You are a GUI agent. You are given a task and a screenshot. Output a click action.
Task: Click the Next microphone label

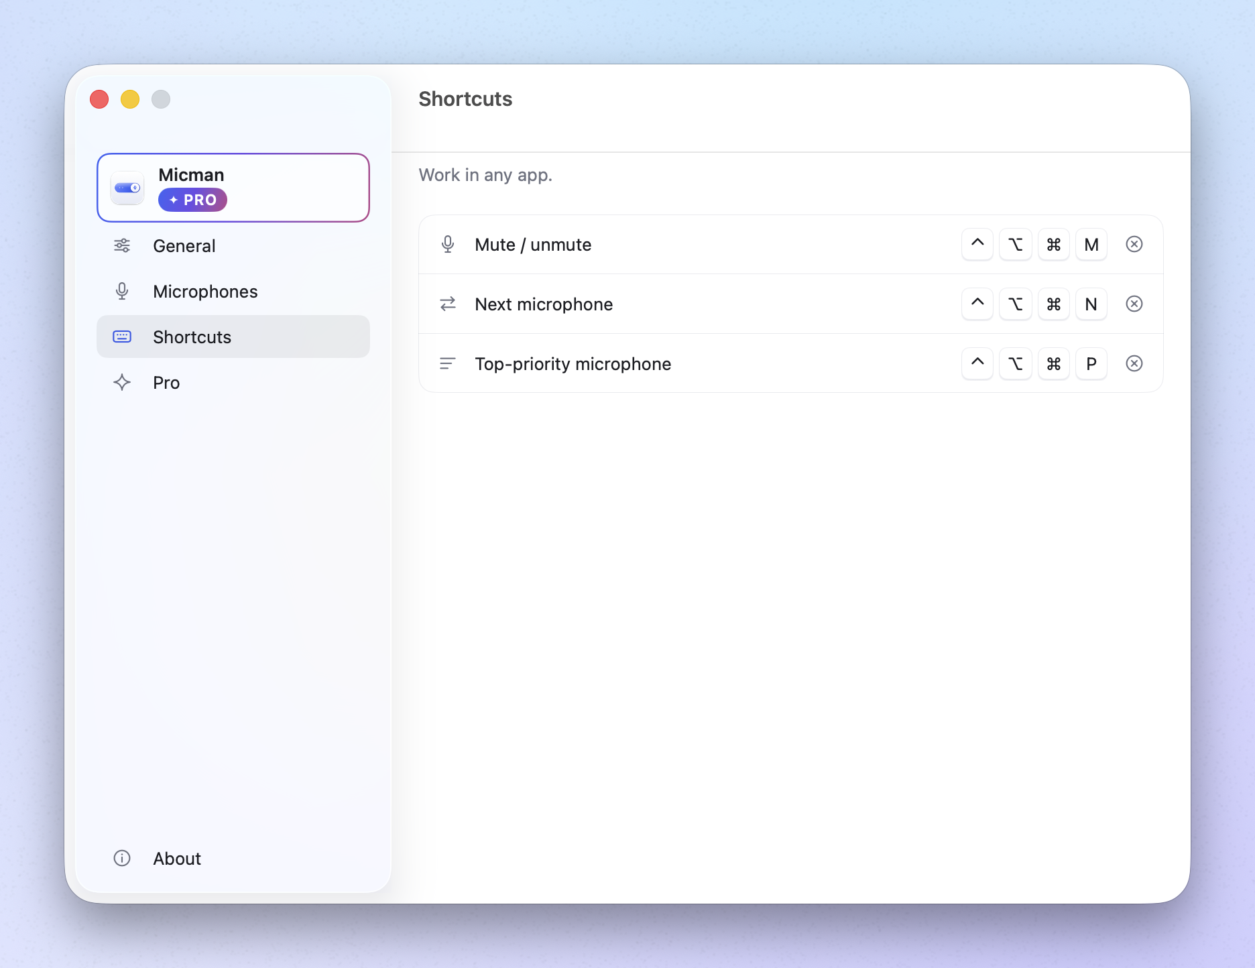click(544, 304)
